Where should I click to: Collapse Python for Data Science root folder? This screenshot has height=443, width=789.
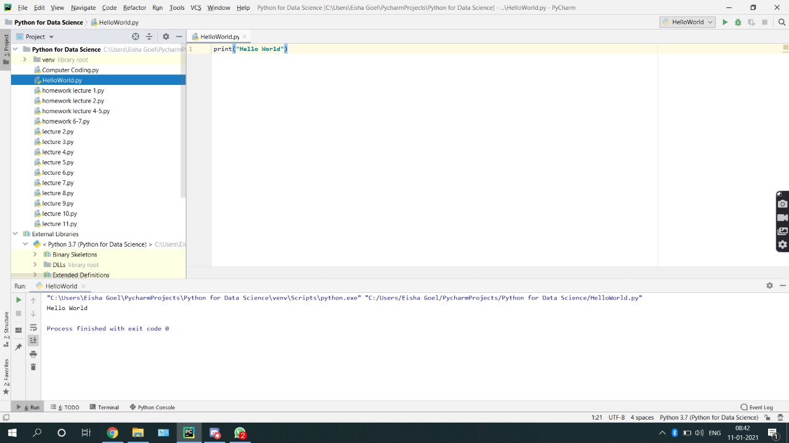click(x=15, y=49)
